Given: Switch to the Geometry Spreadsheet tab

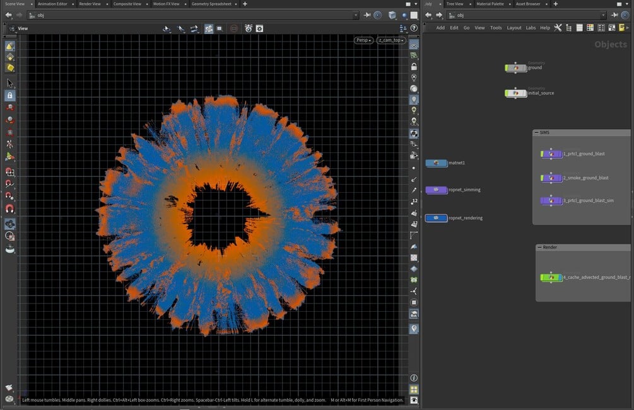Looking at the screenshot, I should [211, 4].
